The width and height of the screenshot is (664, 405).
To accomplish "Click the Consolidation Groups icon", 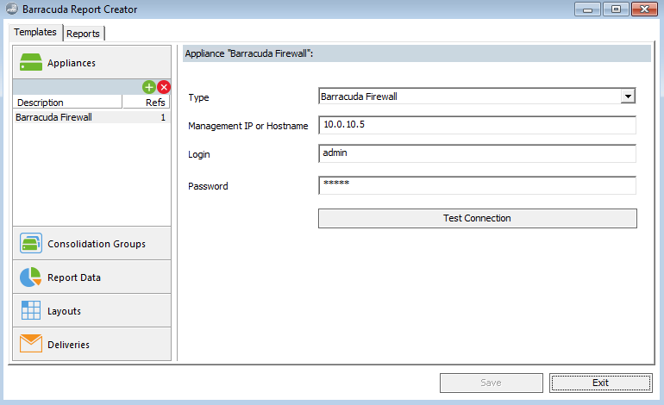I will pos(31,243).
